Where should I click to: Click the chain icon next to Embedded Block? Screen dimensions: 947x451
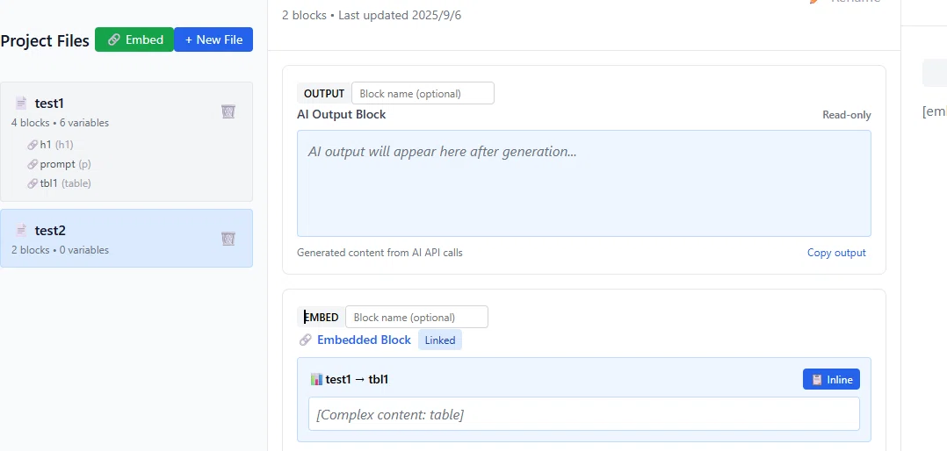click(305, 340)
